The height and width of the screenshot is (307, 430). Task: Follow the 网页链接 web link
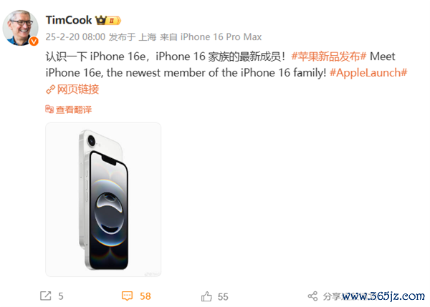(x=78, y=89)
